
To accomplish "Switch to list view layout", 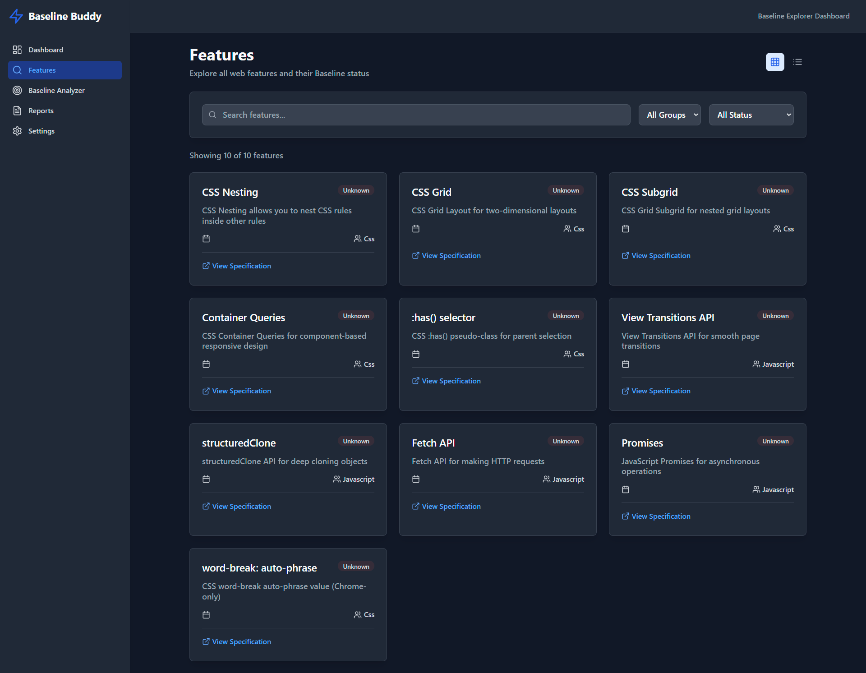I will pyautogui.click(x=797, y=62).
